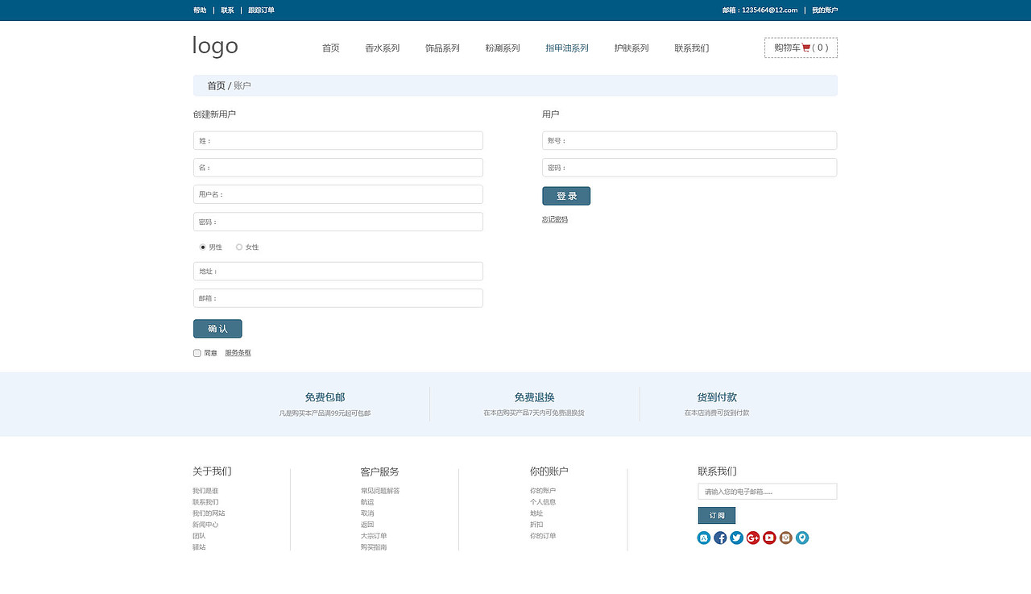1031x594 pixels.
Task: Open 跟踪订单 in the top bar
Action: click(261, 10)
